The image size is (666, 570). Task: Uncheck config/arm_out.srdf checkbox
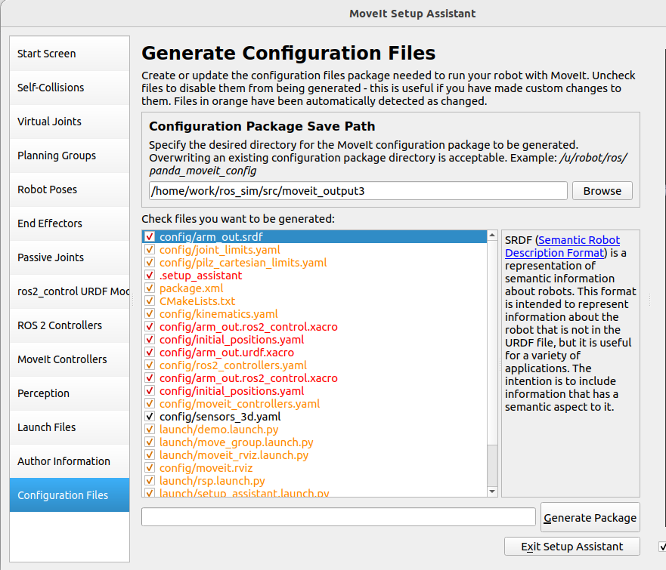pyautogui.click(x=150, y=236)
